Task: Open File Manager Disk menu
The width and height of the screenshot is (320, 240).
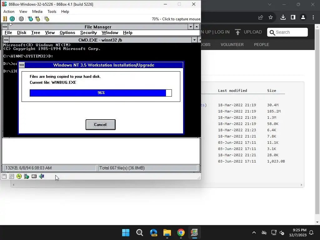Action: pyautogui.click(x=22, y=32)
